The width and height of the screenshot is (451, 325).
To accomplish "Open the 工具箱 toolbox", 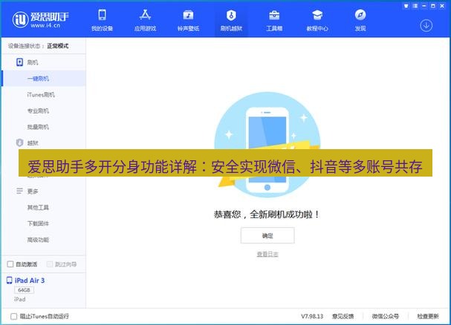I will tap(274, 20).
